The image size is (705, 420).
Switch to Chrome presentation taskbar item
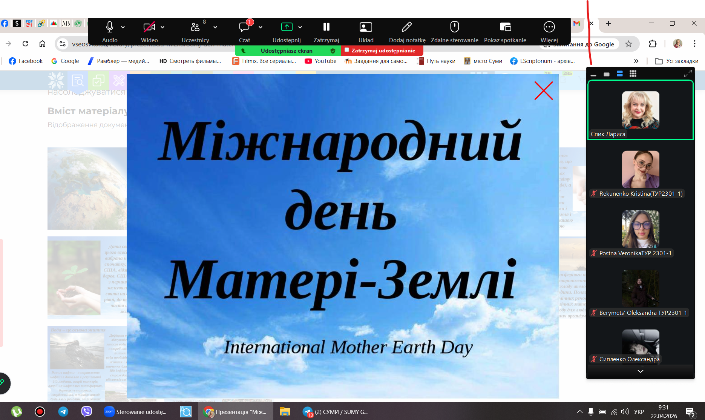click(x=236, y=412)
